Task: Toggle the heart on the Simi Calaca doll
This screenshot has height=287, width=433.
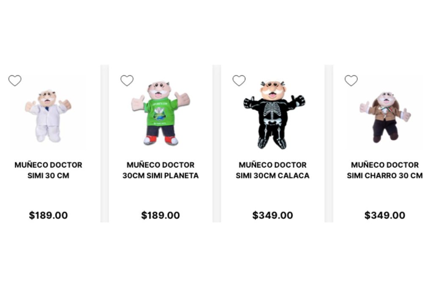Action: [239, 80]
